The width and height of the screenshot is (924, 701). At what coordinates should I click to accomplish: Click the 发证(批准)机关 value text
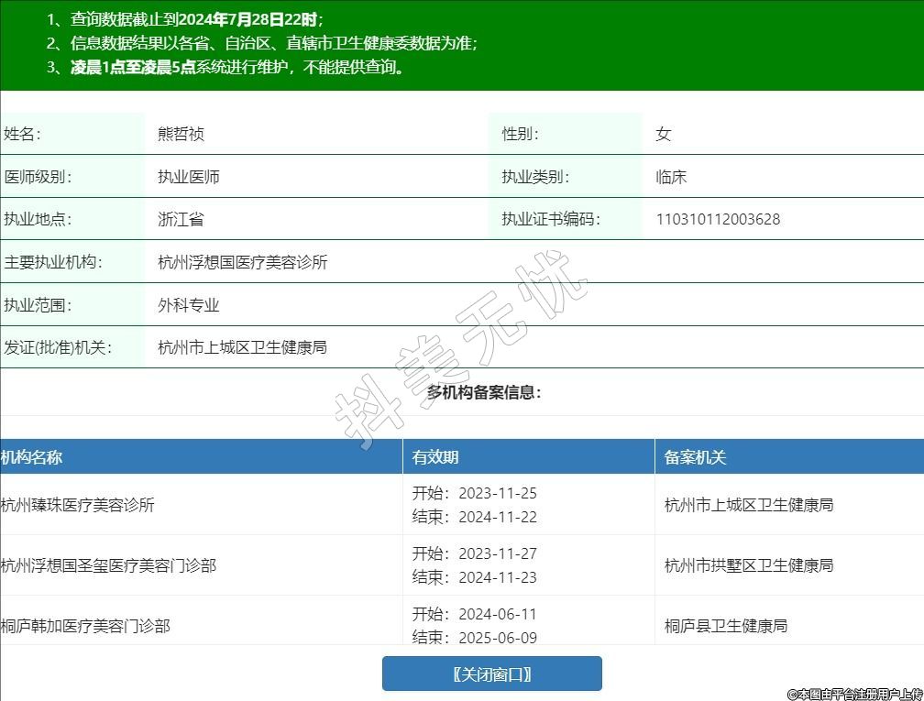tap(242, 347)
